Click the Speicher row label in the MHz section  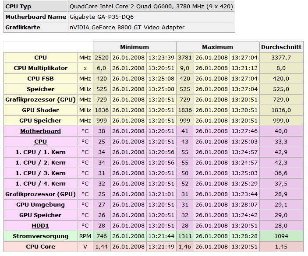click(40, 89)
